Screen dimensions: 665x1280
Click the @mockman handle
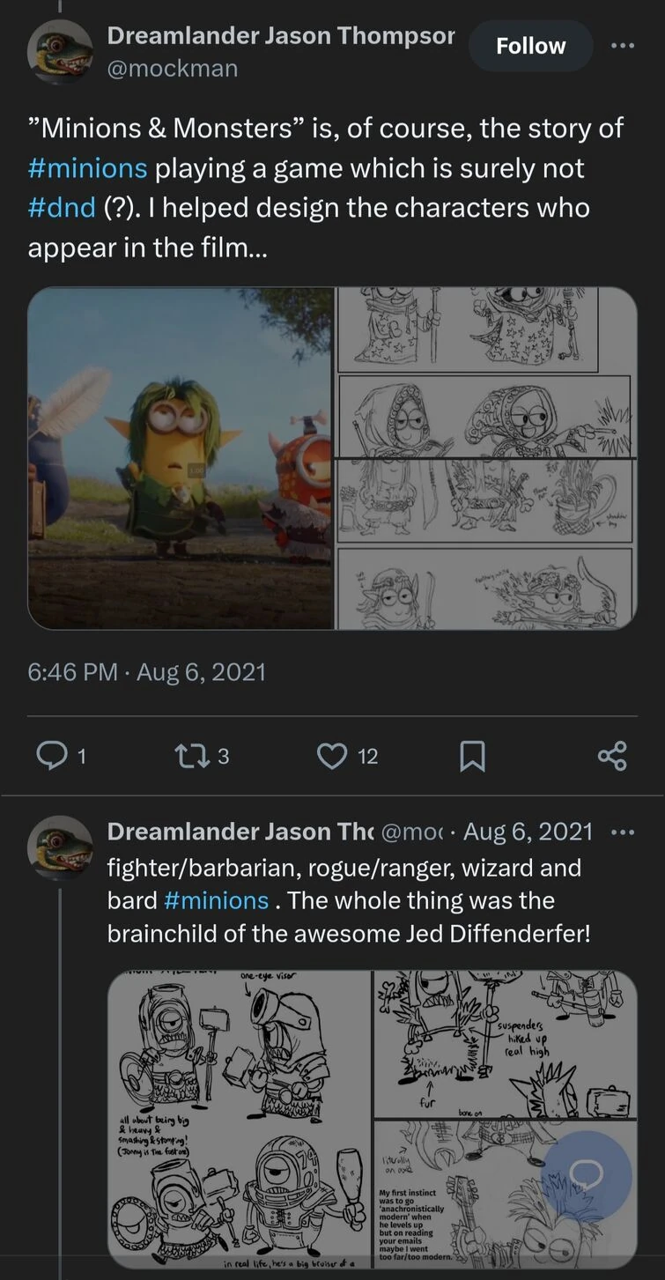pos(173,69)
